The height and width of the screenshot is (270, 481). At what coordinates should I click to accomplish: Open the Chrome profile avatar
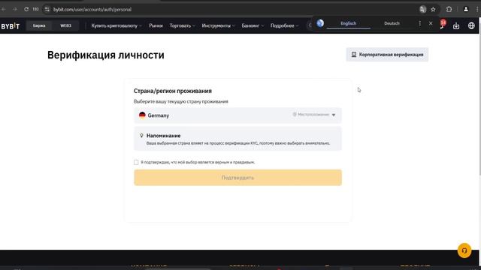click(x=466, y=10)
